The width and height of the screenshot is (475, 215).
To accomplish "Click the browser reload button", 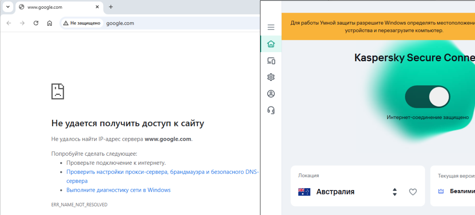I will [36, 23].
